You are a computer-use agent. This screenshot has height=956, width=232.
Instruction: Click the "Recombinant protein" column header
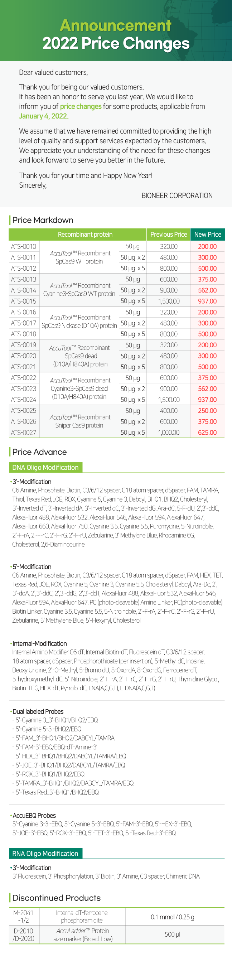coord(85,235)
